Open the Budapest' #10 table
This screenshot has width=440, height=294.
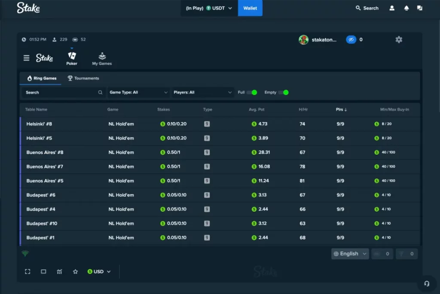point(220,224)
